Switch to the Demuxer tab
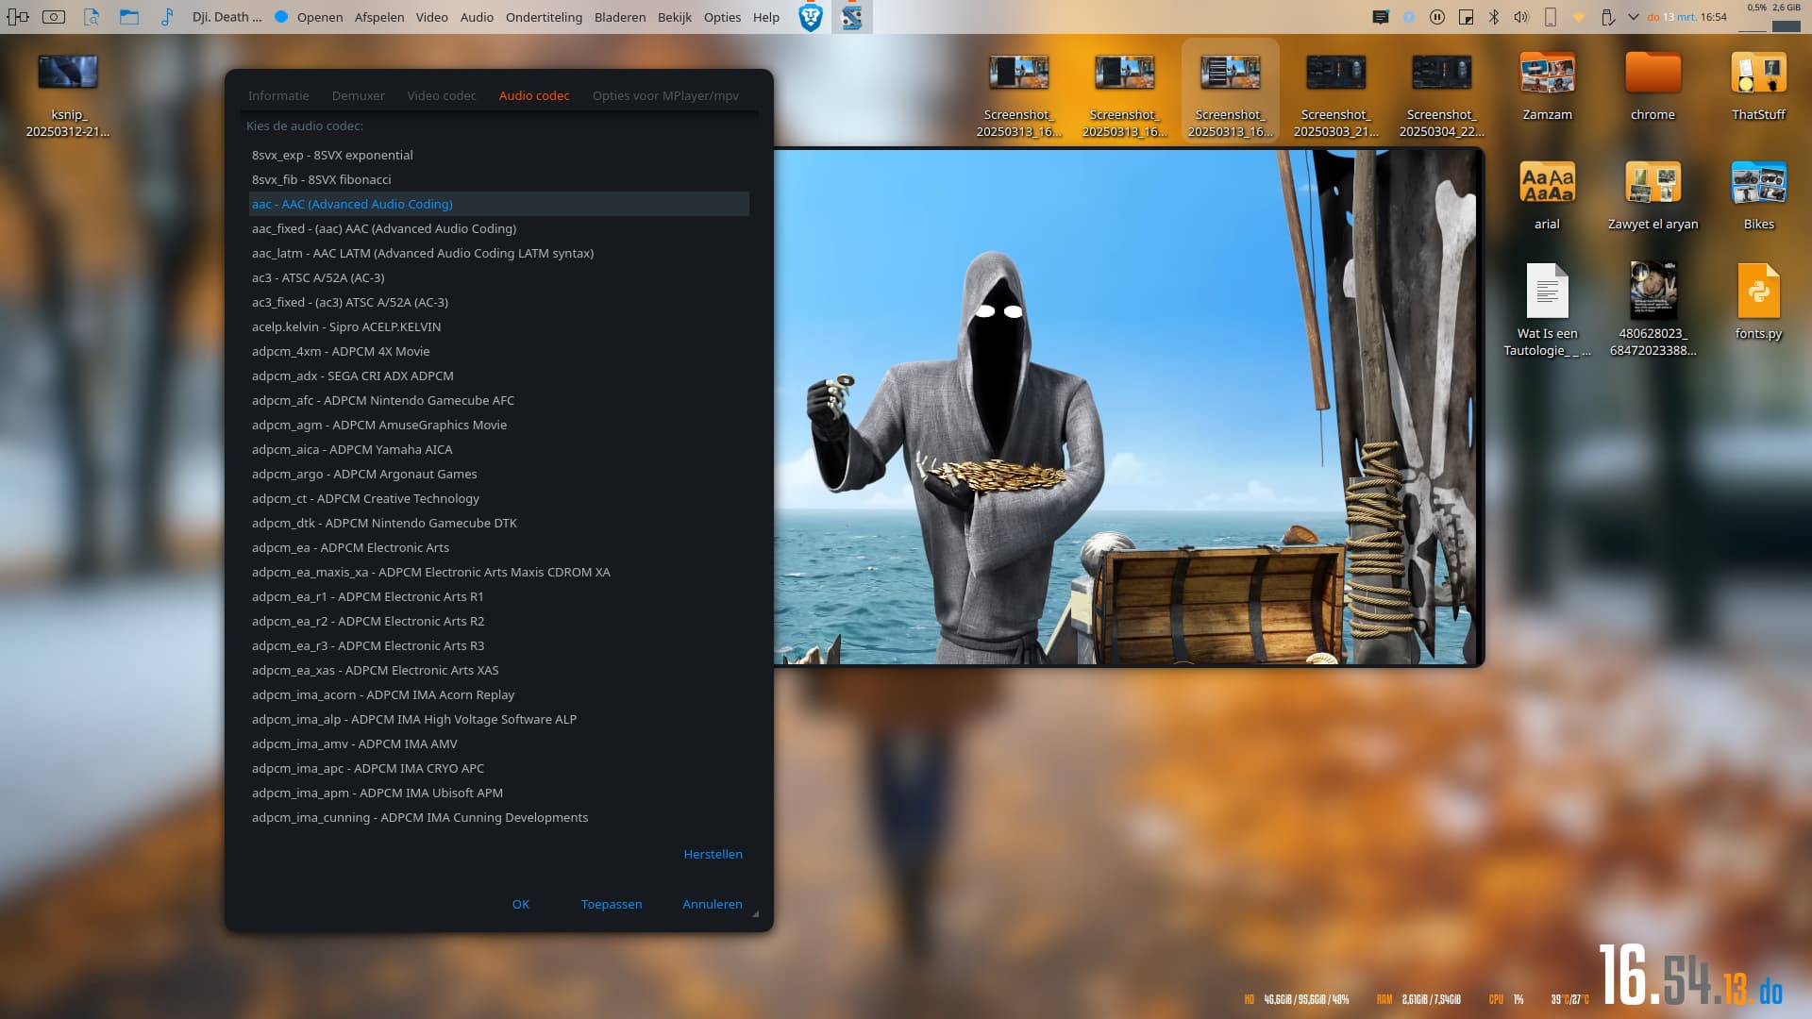This screenshot has height=1019, width=1812. point(358,95)
